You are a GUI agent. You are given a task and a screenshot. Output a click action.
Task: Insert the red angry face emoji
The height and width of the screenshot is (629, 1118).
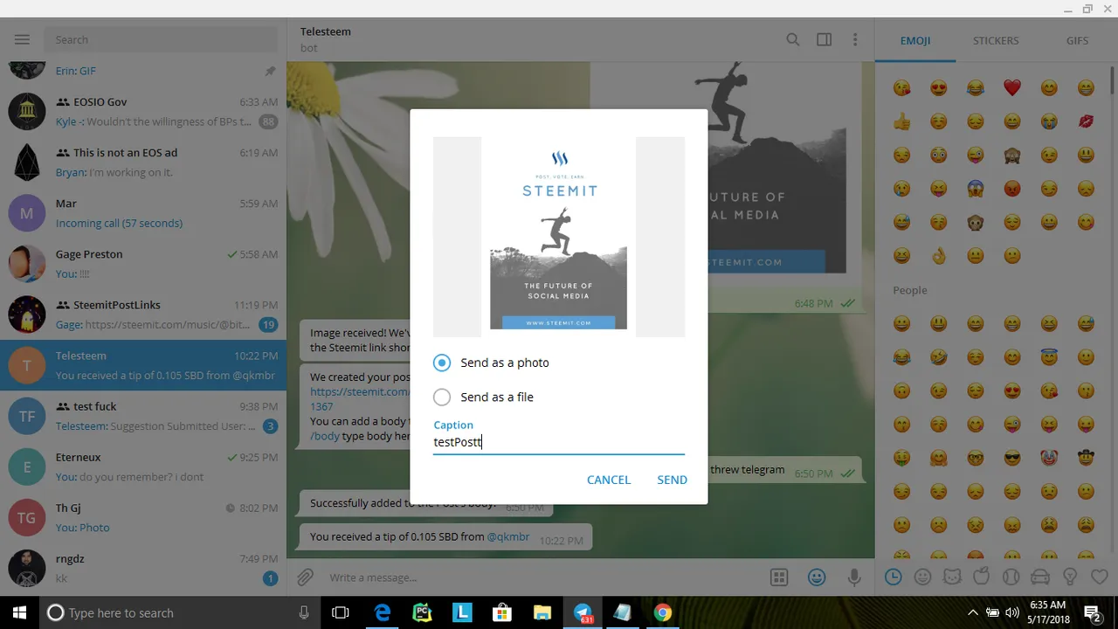click(x=1012, y=189)
